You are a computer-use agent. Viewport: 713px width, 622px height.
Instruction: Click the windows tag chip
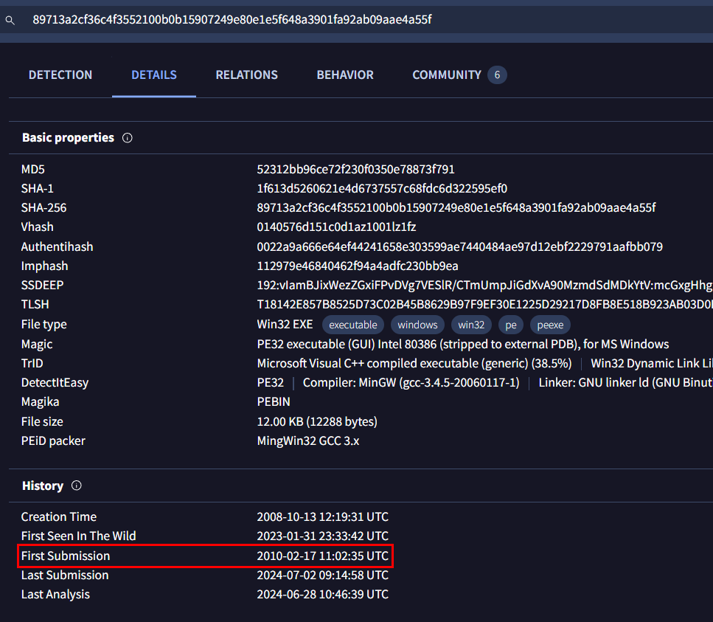pos(417,325)
